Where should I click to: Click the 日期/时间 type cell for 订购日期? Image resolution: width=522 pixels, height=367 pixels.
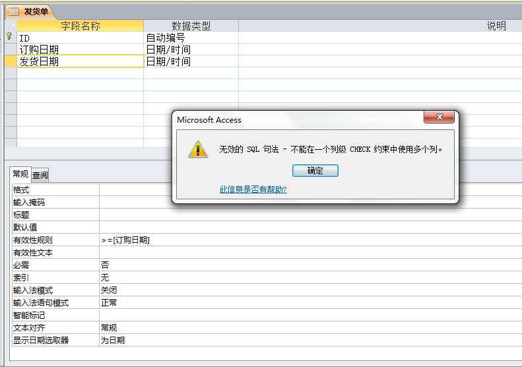tap(191, 50)
